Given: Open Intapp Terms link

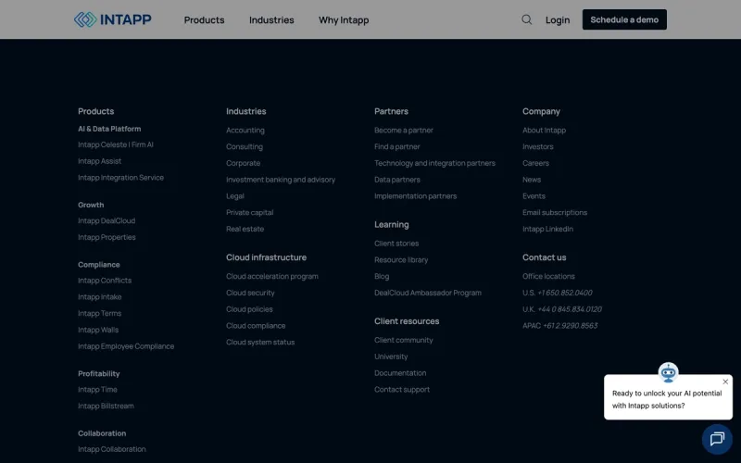Looking at the screenshot, I should pyautogui.click(x=99, y=313).
